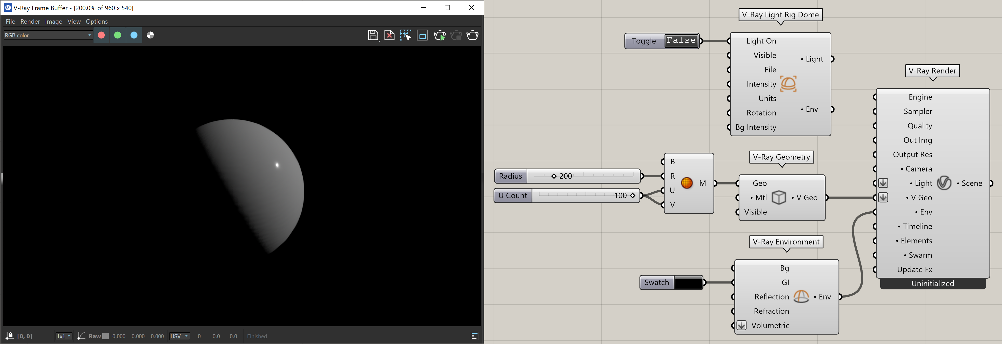Click the Engine input on V-Ray Render

pos(920,97)
